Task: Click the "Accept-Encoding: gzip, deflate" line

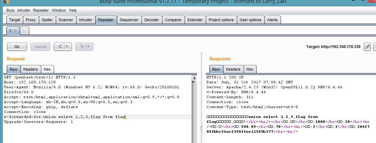Action: pos(41,107)
